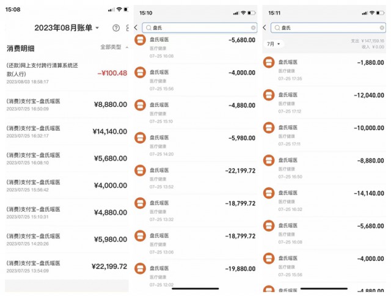391x297 pixels.
Task: Tap merchant icon of the -8,880.00 transaction
Action: (269, 160)
